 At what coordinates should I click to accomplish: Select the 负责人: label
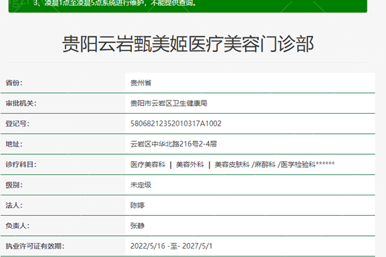pyautogui.click(x=17, y=226)
